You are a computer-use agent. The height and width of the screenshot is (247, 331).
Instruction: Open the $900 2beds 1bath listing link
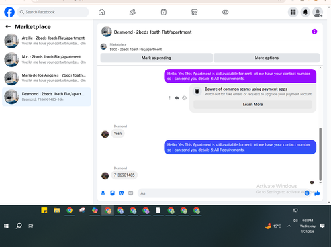pos(136,50)
